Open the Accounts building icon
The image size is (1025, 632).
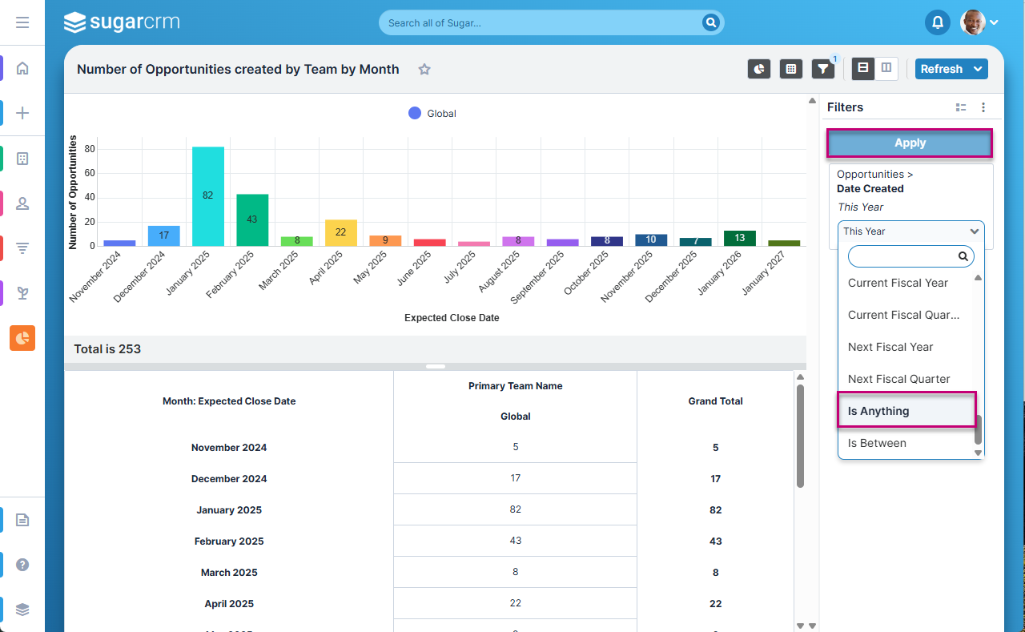tap(22, 159)
